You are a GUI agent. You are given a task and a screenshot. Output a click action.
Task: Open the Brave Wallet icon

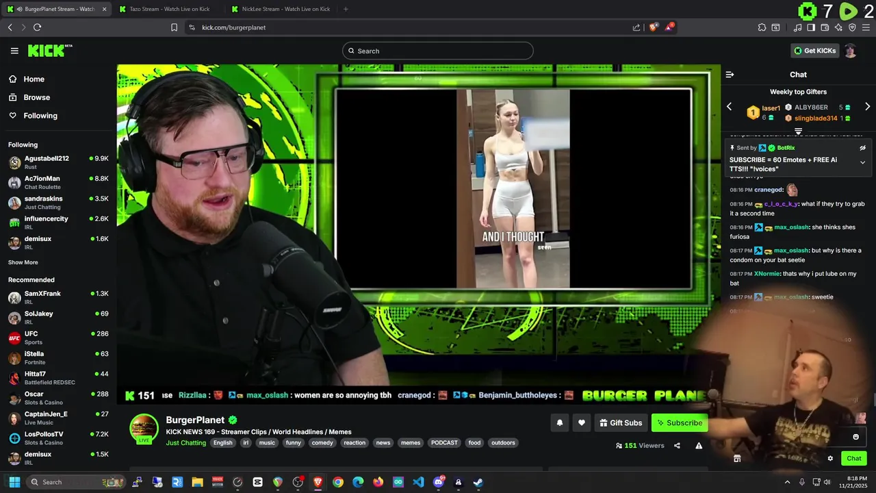825,27
